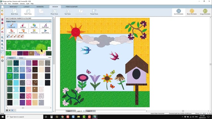This screenshot has width=212, height=119.
Task: Click the orange help icon above the gear
Action: [2, 57]
